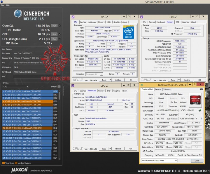Run the CPU (Single Core) benchmark
The width and height of the screenshot is (210, 174).
click(x=54, y=39)
